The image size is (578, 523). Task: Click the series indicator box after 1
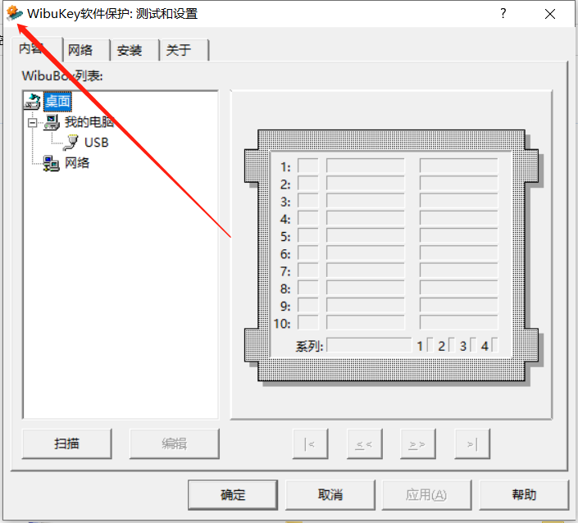coord(430,345)
